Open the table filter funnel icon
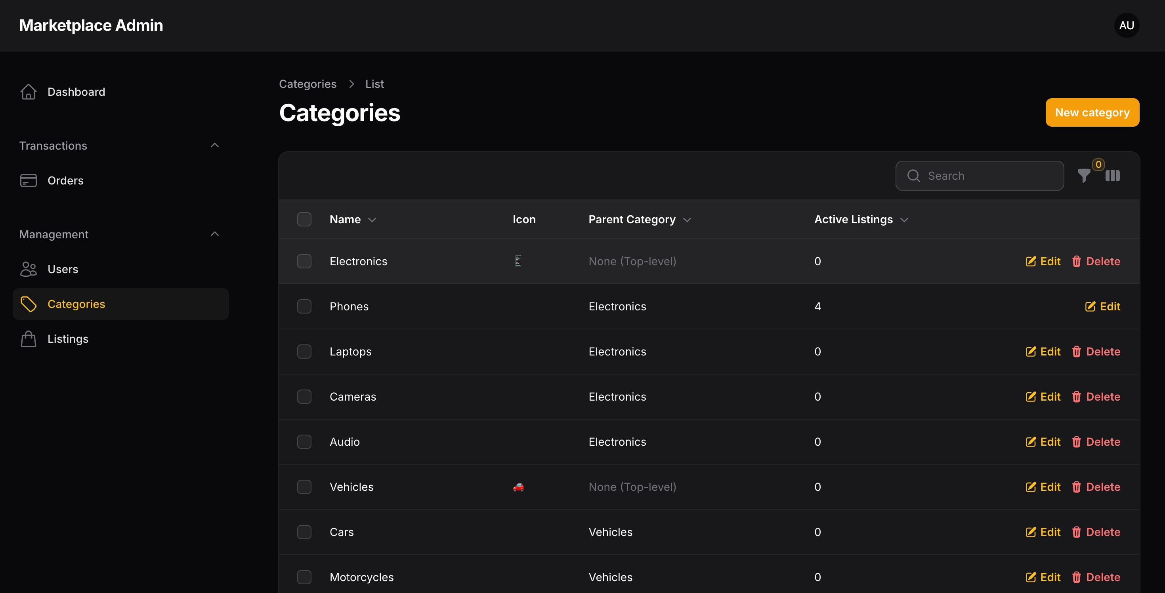This screenshot has width=1165, height=593. pos(1084,176)
